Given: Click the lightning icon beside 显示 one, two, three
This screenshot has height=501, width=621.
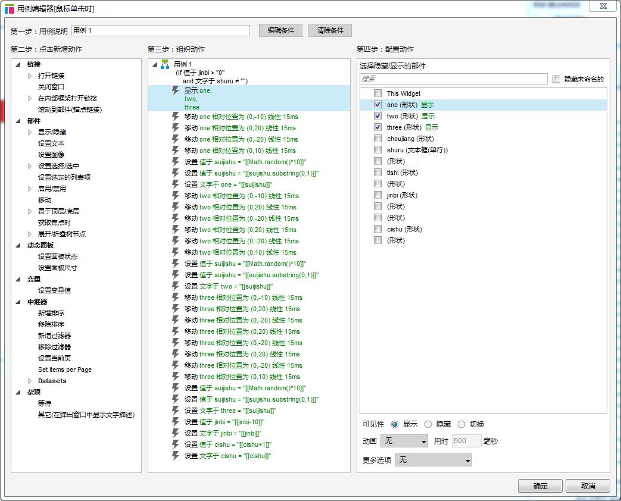Looking at the screenshot, I should (176, 90).
